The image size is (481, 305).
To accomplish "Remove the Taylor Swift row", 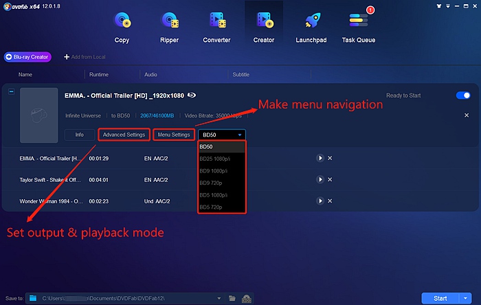I will click(330, 179).
